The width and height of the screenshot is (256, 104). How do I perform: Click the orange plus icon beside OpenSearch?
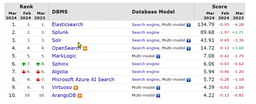point(85,48)
